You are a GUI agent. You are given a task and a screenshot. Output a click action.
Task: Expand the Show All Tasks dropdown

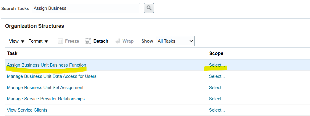175,41
